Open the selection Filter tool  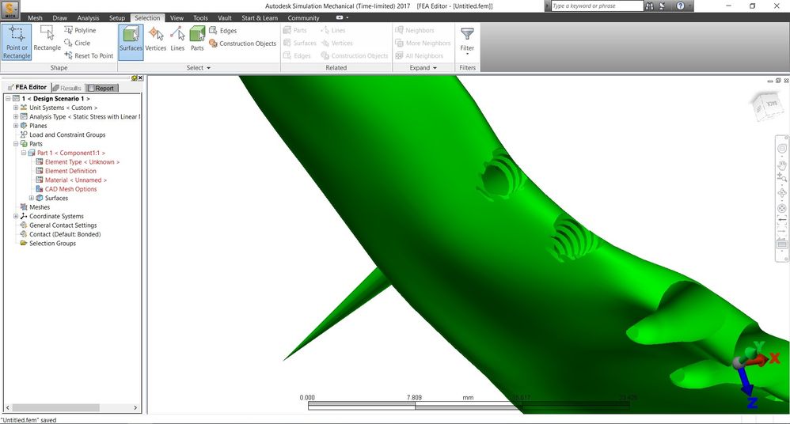click(x=467, y=40)
